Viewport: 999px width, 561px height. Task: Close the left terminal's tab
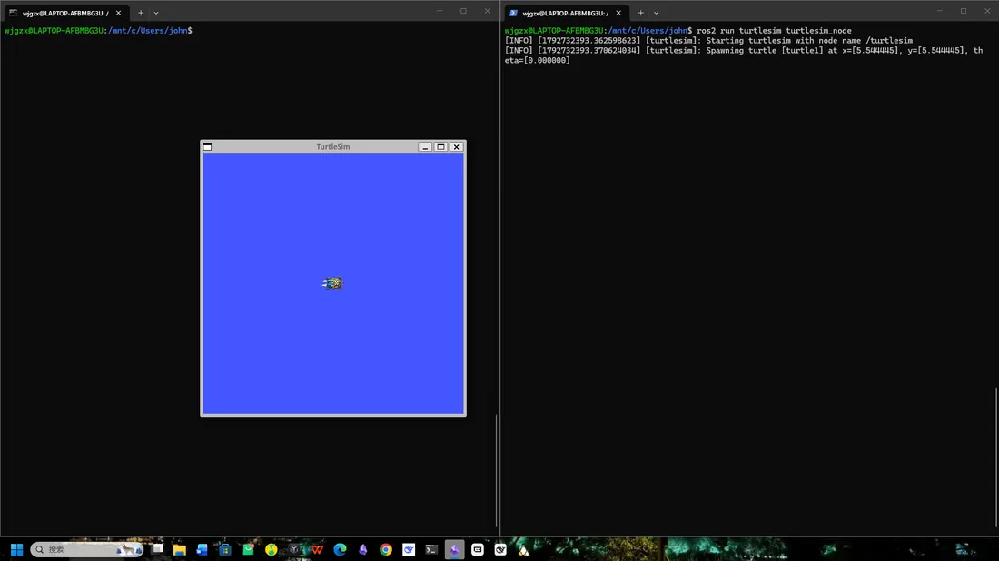[x=118, y=13]
